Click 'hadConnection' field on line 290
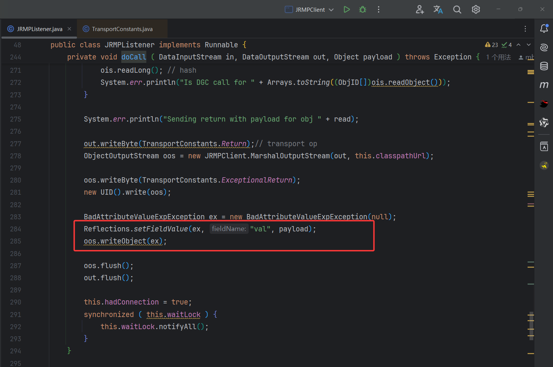553x367 pixels. (132, 302)
